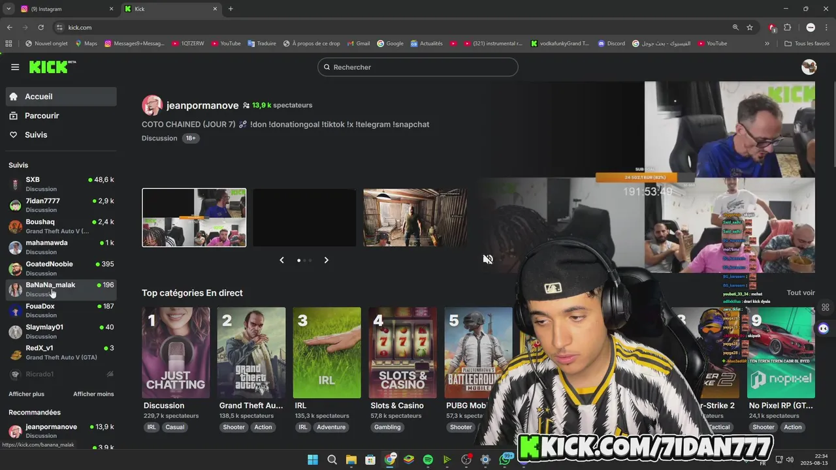Open the browser extensions puzzle icon

click(787, 27)
